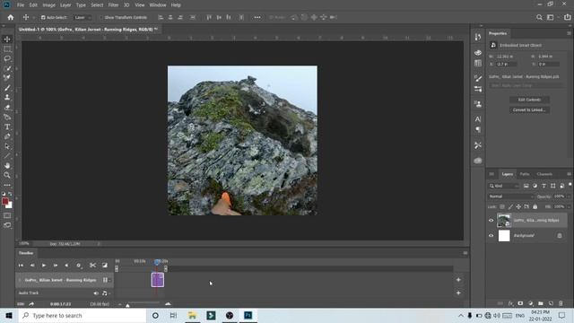Click the Render Video arrow icon
574x323 pixels.
point(31,304)
